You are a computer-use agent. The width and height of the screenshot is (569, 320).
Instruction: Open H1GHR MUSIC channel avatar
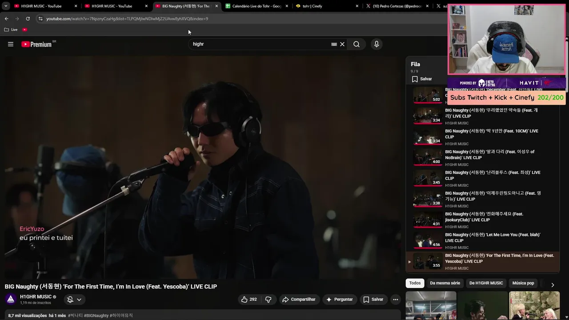(11, 299)
